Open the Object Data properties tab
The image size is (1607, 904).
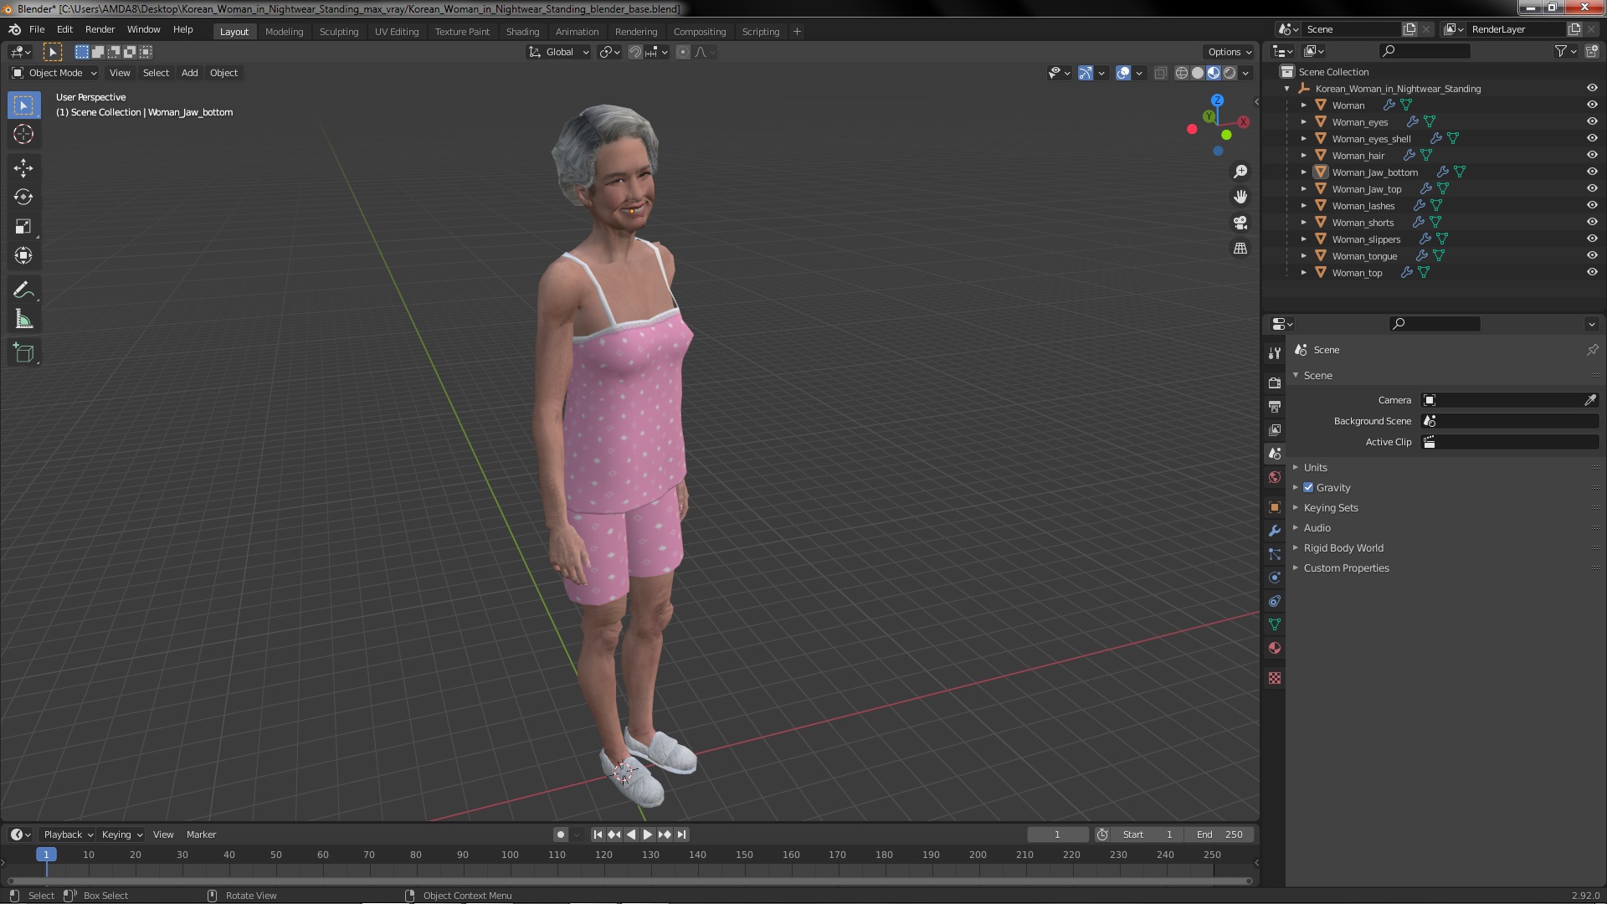coord(1275,624)
